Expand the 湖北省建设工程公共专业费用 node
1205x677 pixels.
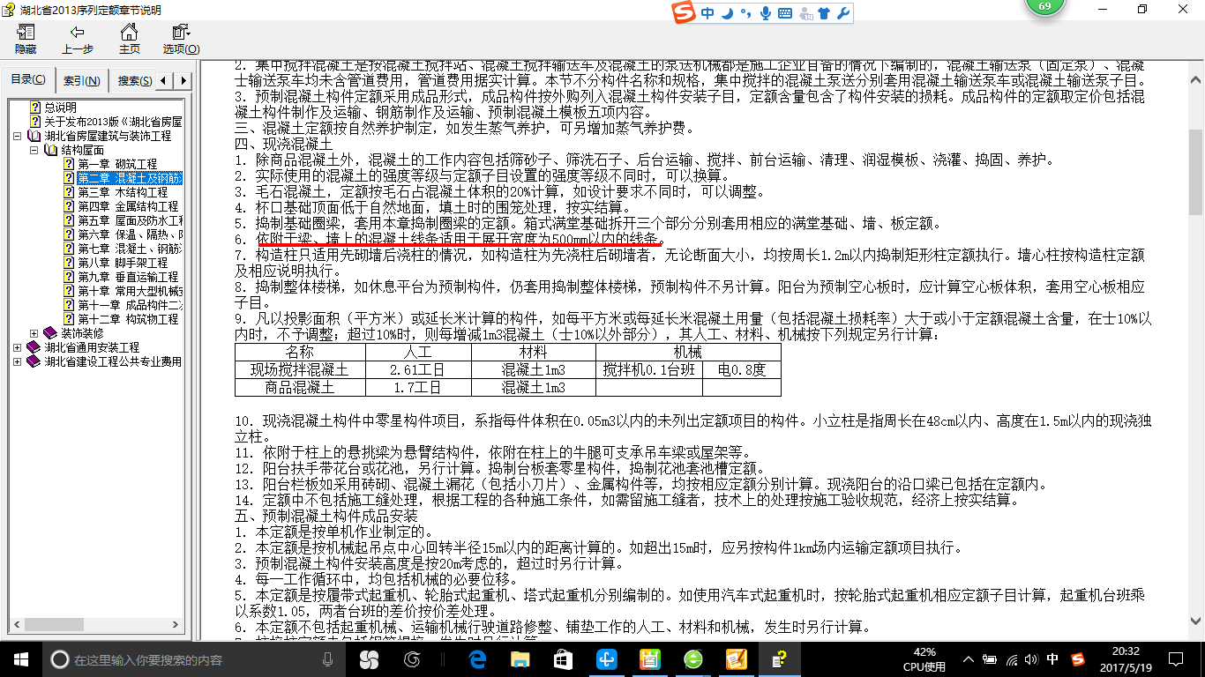tap(18, 361)
